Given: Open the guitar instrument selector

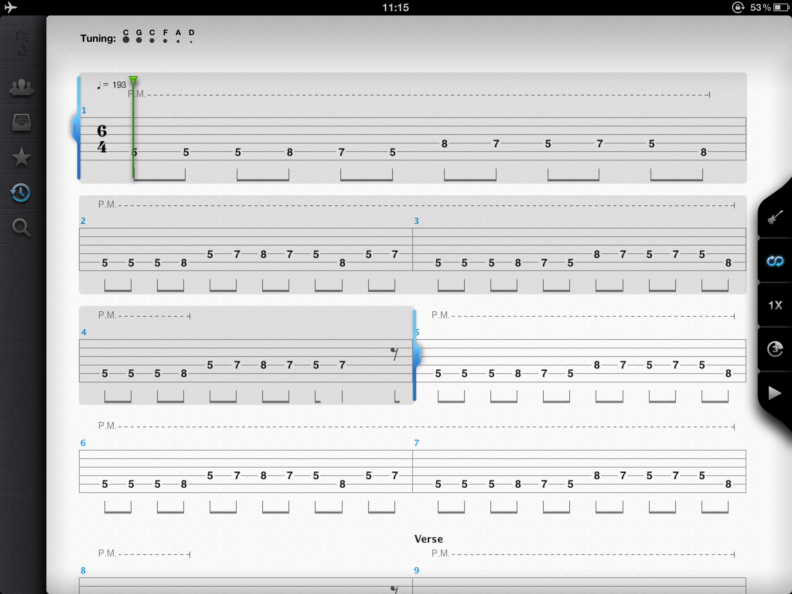Looking at the screenshot, I should tap(775, 218).
